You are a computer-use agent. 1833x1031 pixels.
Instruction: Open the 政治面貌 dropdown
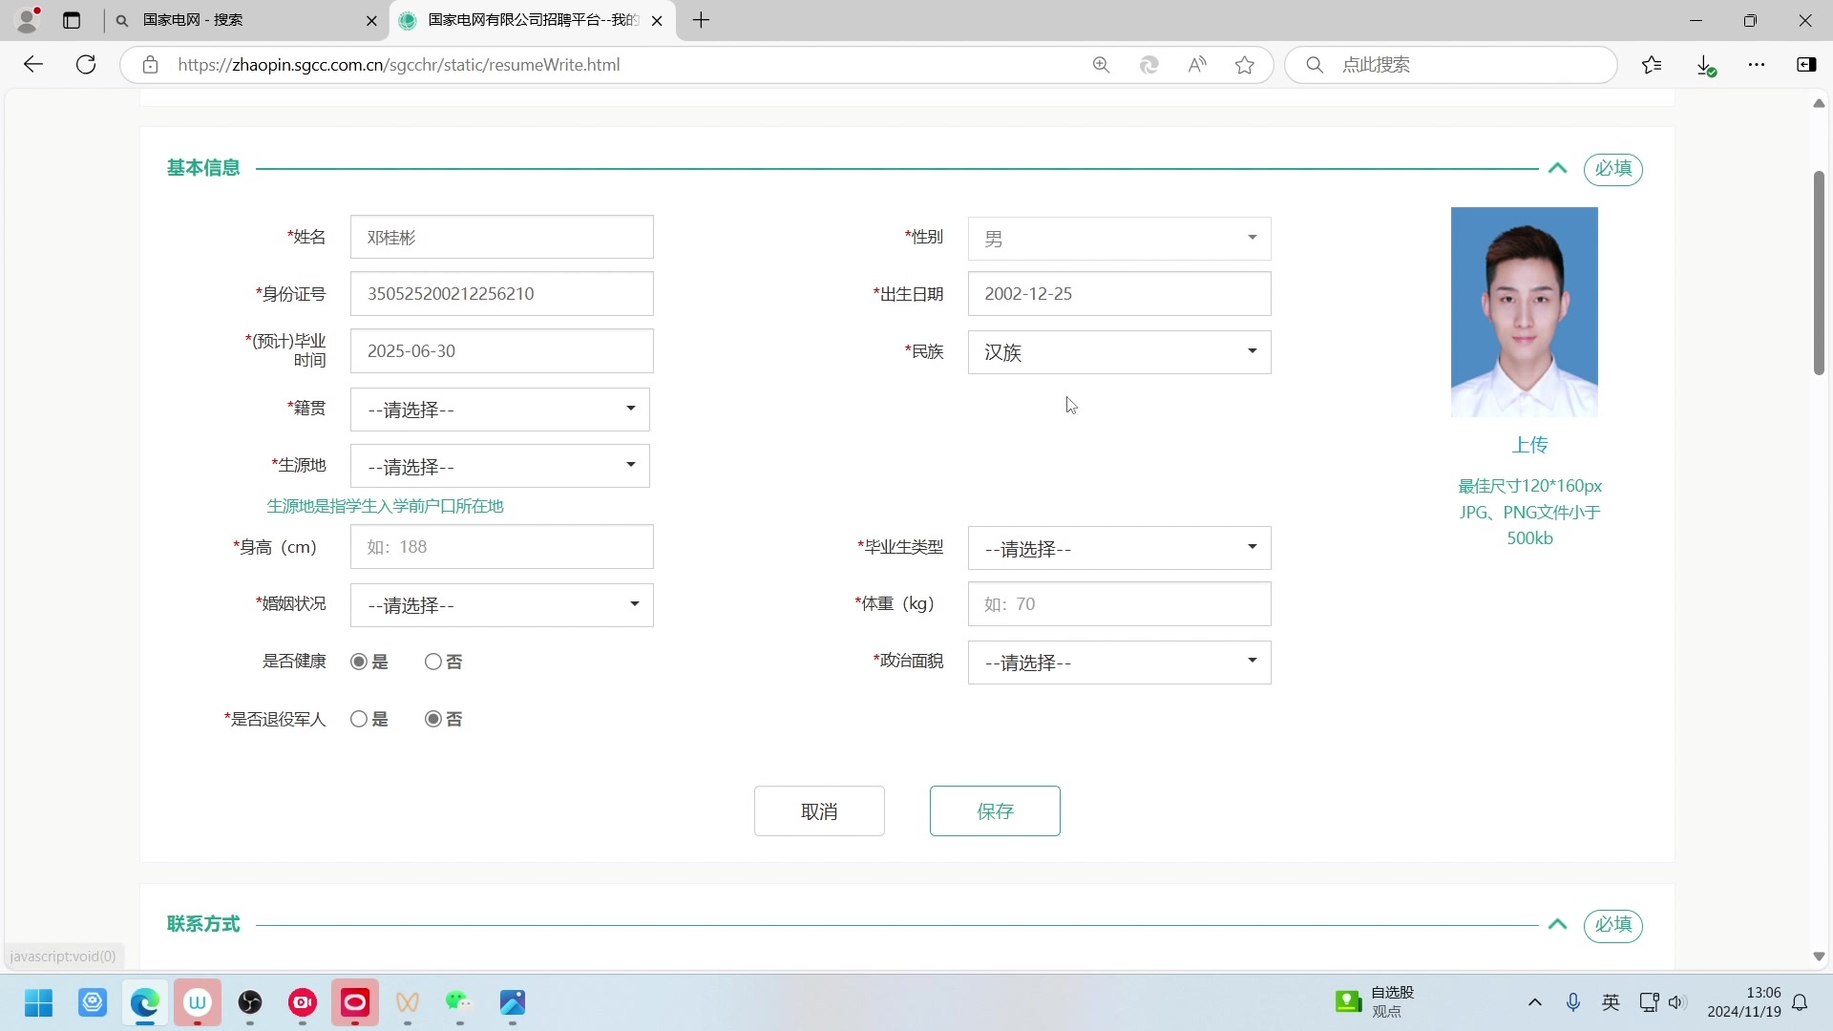(x=1119, y=663)
